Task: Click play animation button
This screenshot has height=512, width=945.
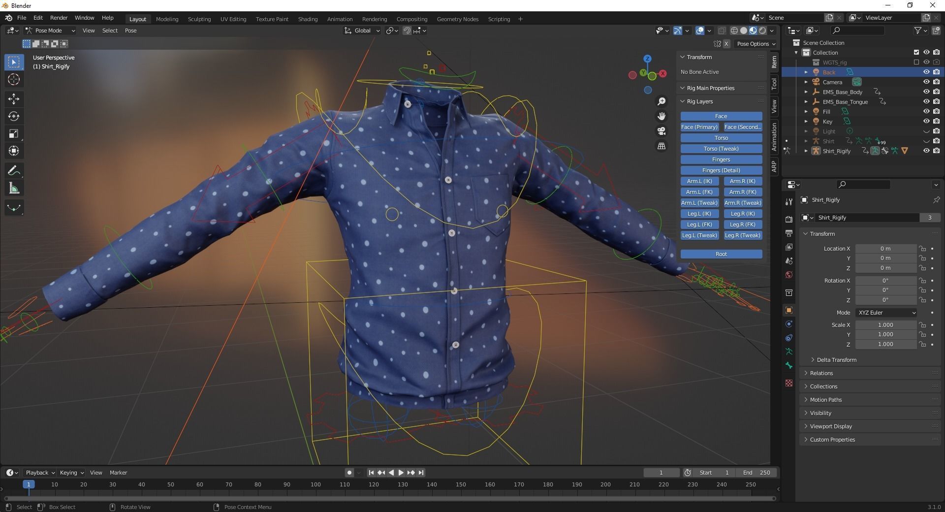Action: [401, 473]
